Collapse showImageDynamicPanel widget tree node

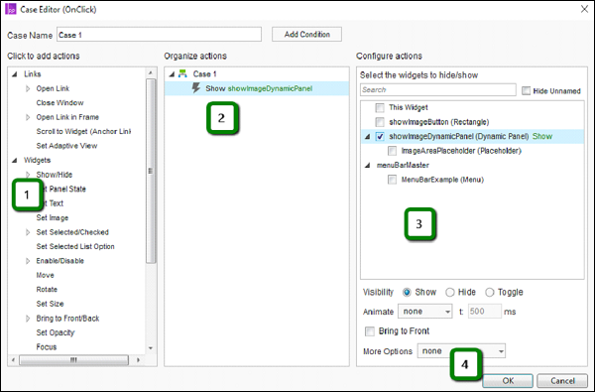click(x=367, y=137)
